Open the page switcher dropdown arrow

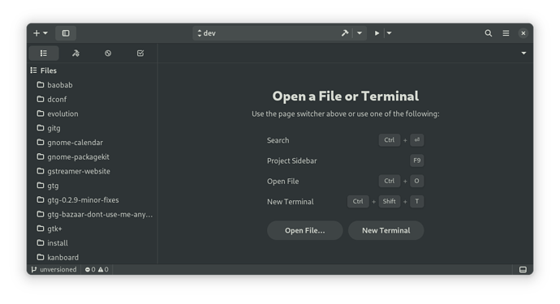(x=523, y=54)
